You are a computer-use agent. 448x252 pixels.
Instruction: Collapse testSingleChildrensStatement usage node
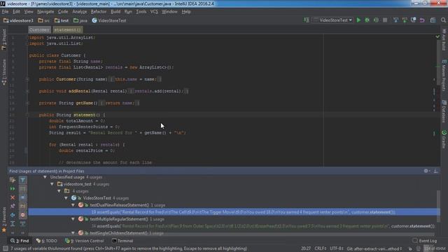click(73, 233)
